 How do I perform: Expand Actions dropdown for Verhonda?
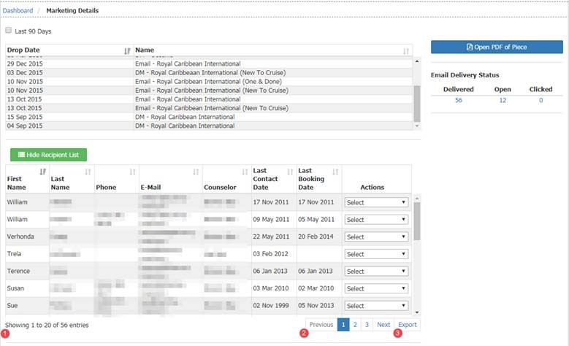376,237
